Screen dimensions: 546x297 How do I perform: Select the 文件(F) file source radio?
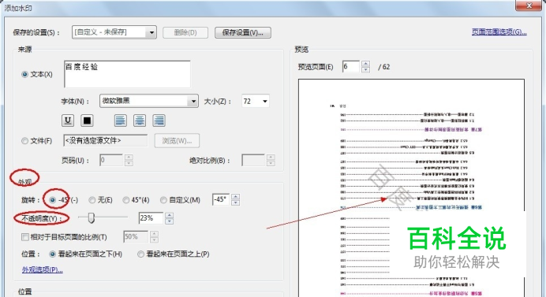pyautogui.click(x=24, y=141)
